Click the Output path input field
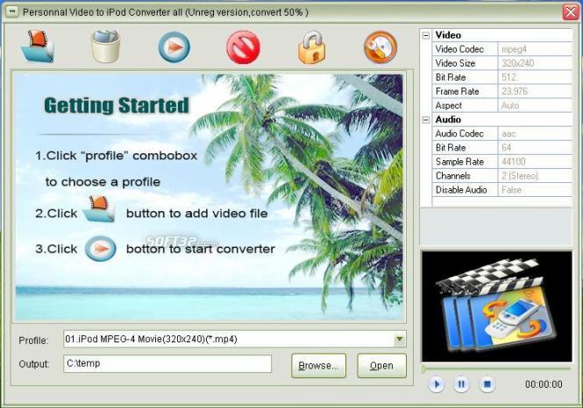Screen dimensions: 583x408 (x=167, y=363)
